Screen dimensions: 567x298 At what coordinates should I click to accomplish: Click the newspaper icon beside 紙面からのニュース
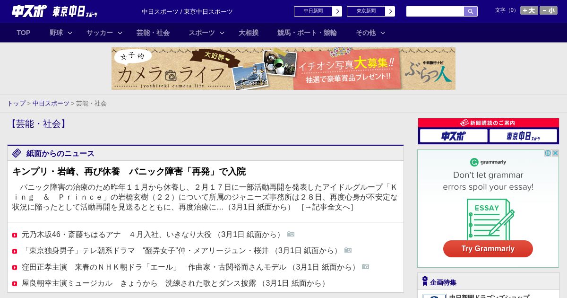[x=17, y=153]
